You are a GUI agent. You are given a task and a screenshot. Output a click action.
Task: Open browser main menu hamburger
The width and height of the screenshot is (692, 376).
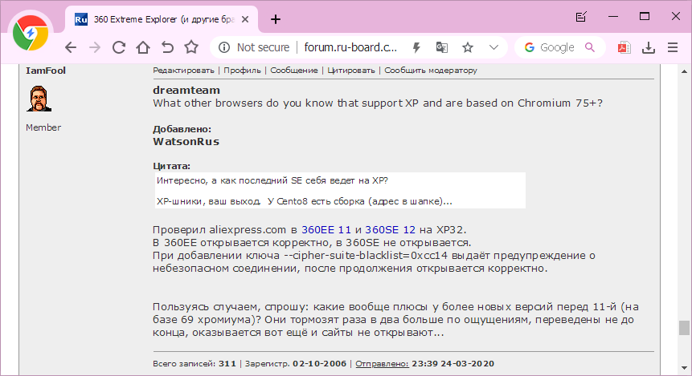[673, 47]
